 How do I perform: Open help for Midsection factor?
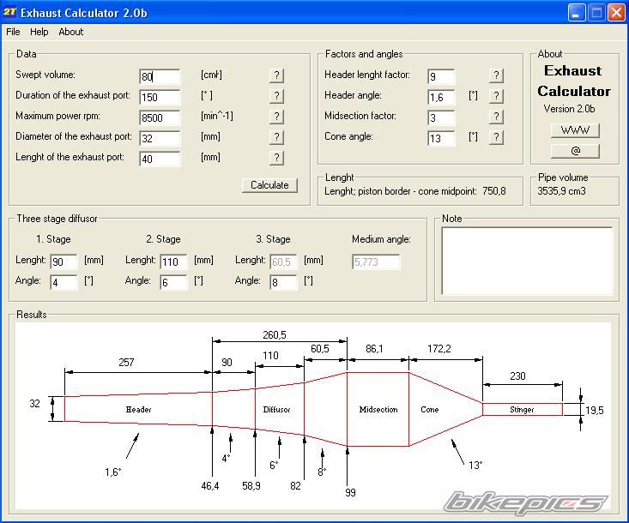(496, 117)
